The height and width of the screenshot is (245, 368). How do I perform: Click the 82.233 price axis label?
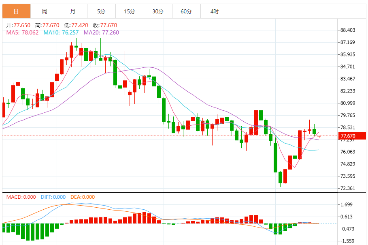348,91
